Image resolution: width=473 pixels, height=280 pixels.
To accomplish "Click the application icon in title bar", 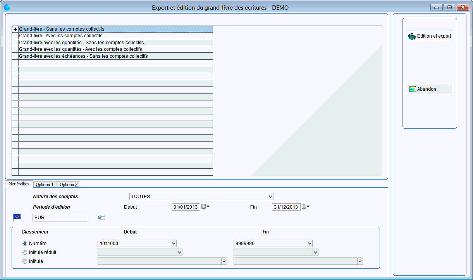I will pyautogui.click(x=7, y=7).
